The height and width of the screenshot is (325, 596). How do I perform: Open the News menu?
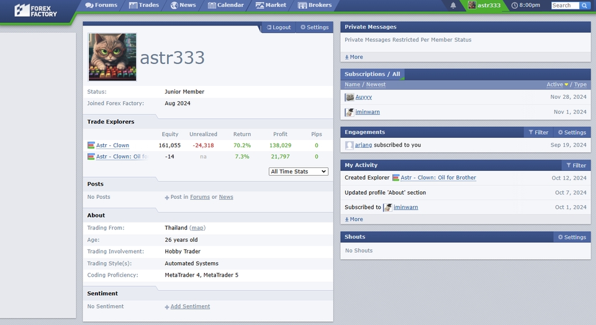tap(183, 5)
